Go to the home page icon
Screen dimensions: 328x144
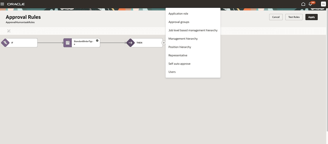(x=303, y=4)
